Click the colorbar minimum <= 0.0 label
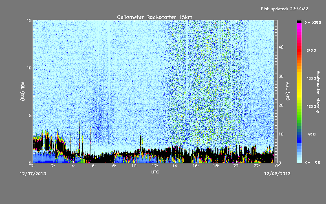This screenshot has height=204, width=326. pyautogui.click(x=313, y=162)
